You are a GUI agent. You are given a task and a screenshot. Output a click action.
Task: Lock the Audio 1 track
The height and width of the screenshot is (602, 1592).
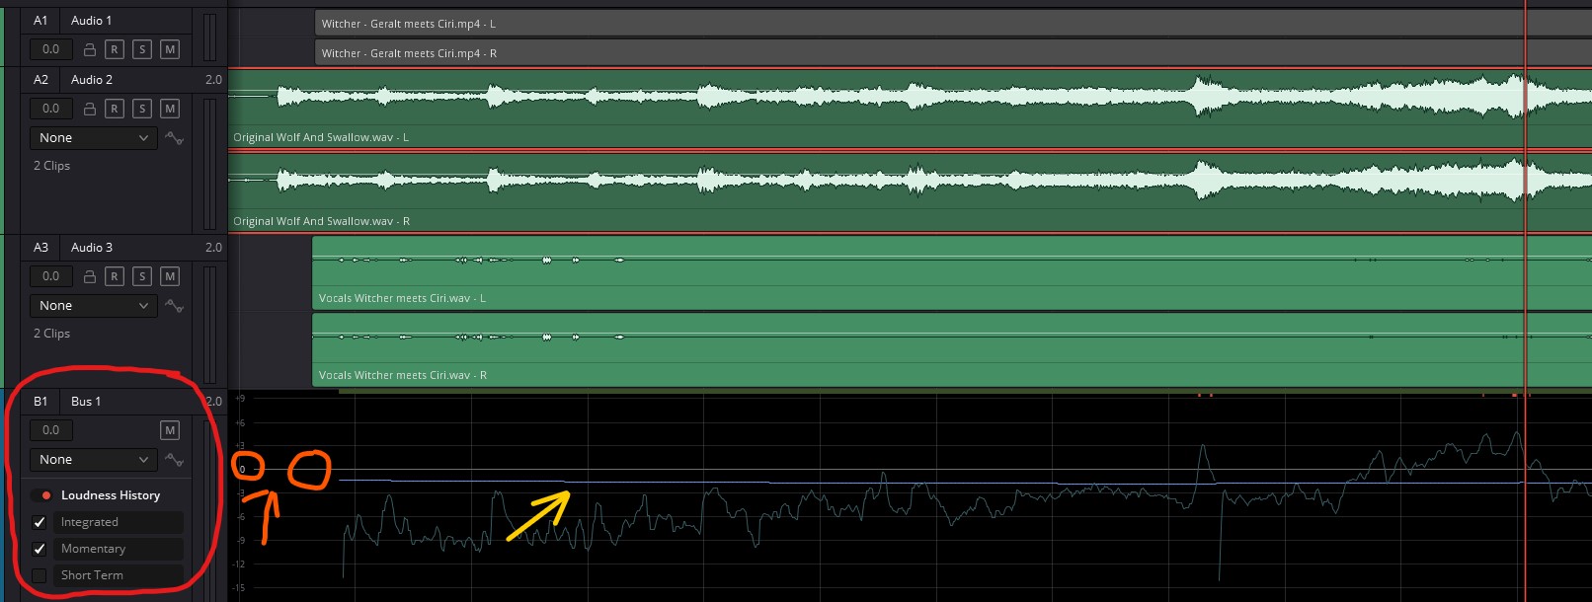90,49
